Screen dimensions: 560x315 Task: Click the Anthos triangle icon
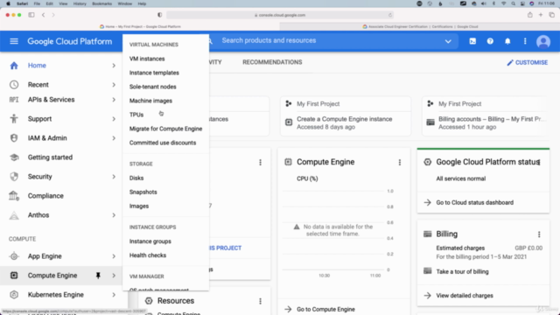click(x=14, y=215)
